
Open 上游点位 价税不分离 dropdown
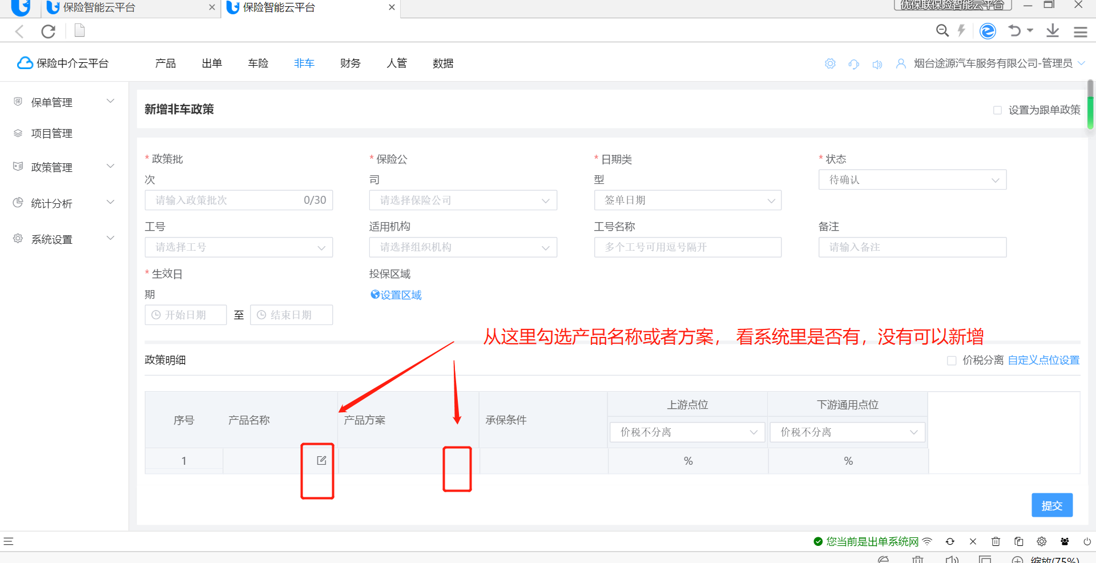(x=688, y=432)
